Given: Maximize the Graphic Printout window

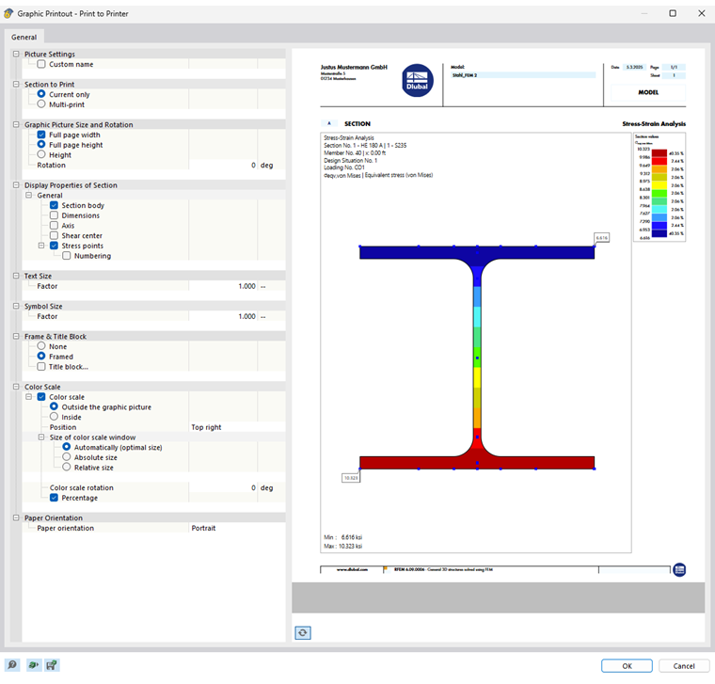Looking at the screenshot, I should (x=673, y=13).
